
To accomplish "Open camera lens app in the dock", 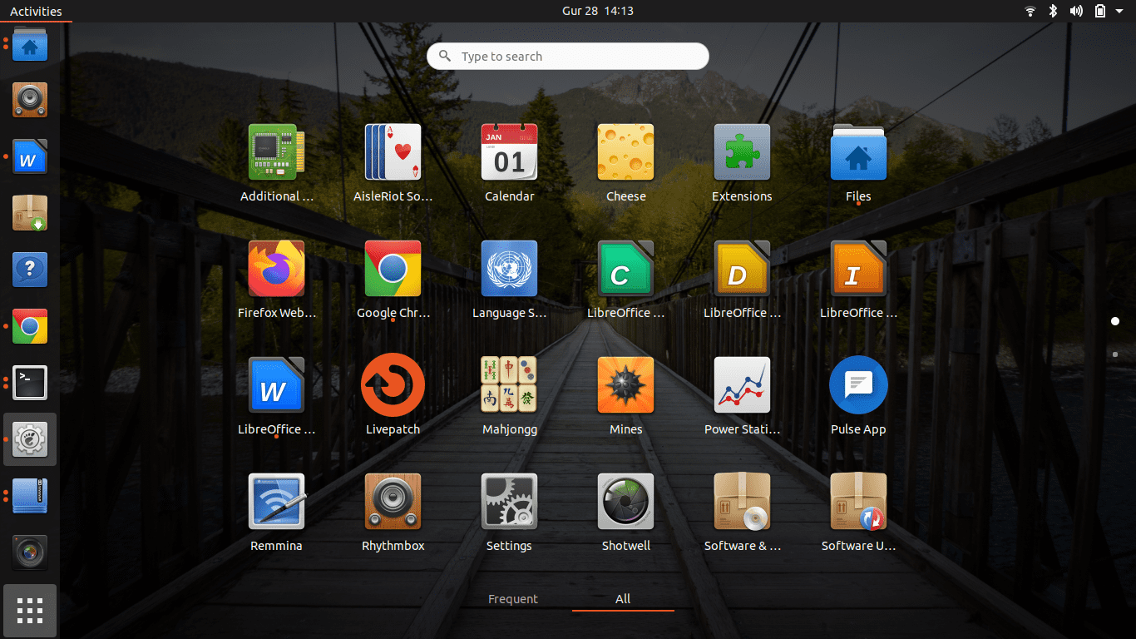I will click(30, 552).
